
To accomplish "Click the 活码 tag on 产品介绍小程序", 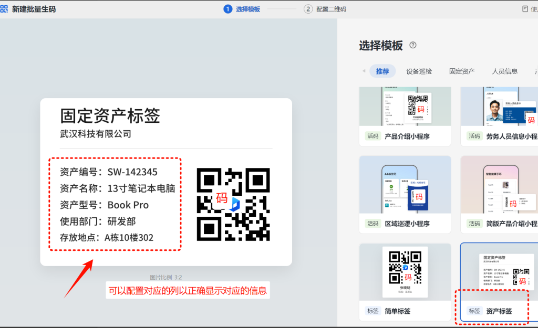I will click(373, 136).
